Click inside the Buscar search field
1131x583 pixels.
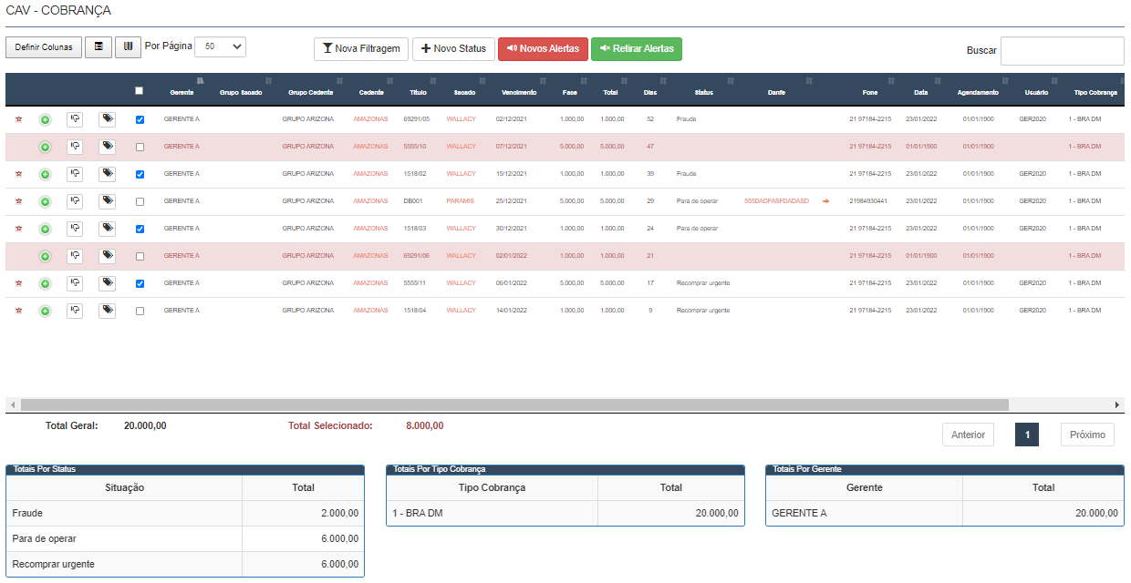point(1062,50)
